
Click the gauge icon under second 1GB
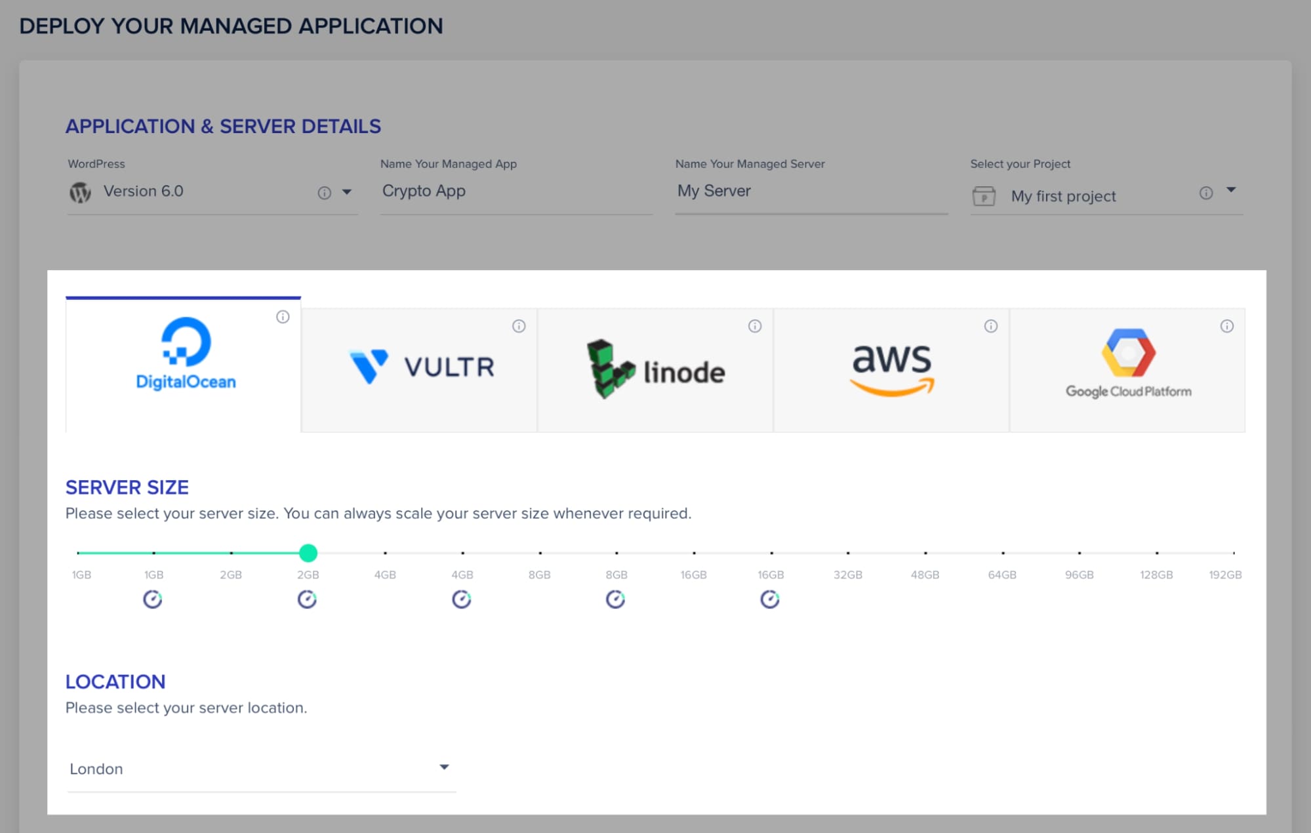pos(153,599)
